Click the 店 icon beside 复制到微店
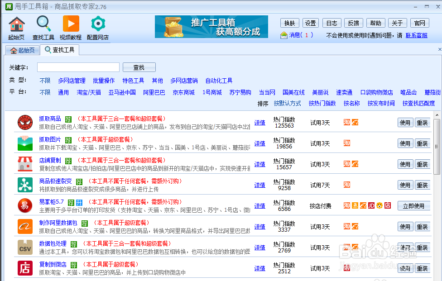 pos(25,268)
